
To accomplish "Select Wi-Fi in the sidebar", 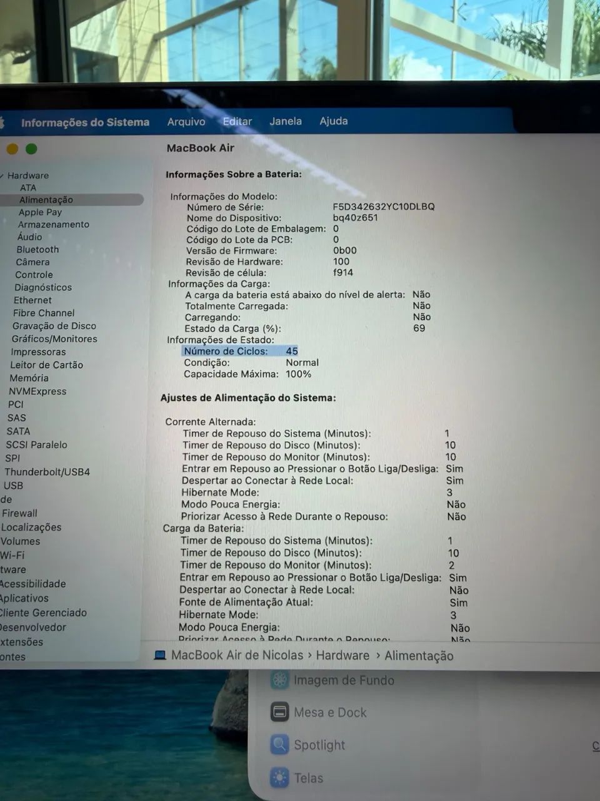I will tap(12, 555).
